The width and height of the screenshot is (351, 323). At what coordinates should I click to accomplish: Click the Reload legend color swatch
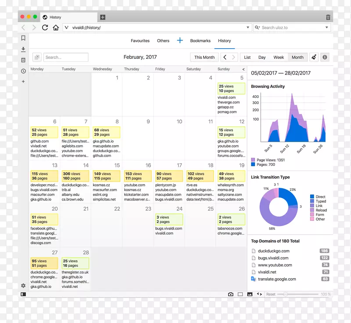point(312,210)
